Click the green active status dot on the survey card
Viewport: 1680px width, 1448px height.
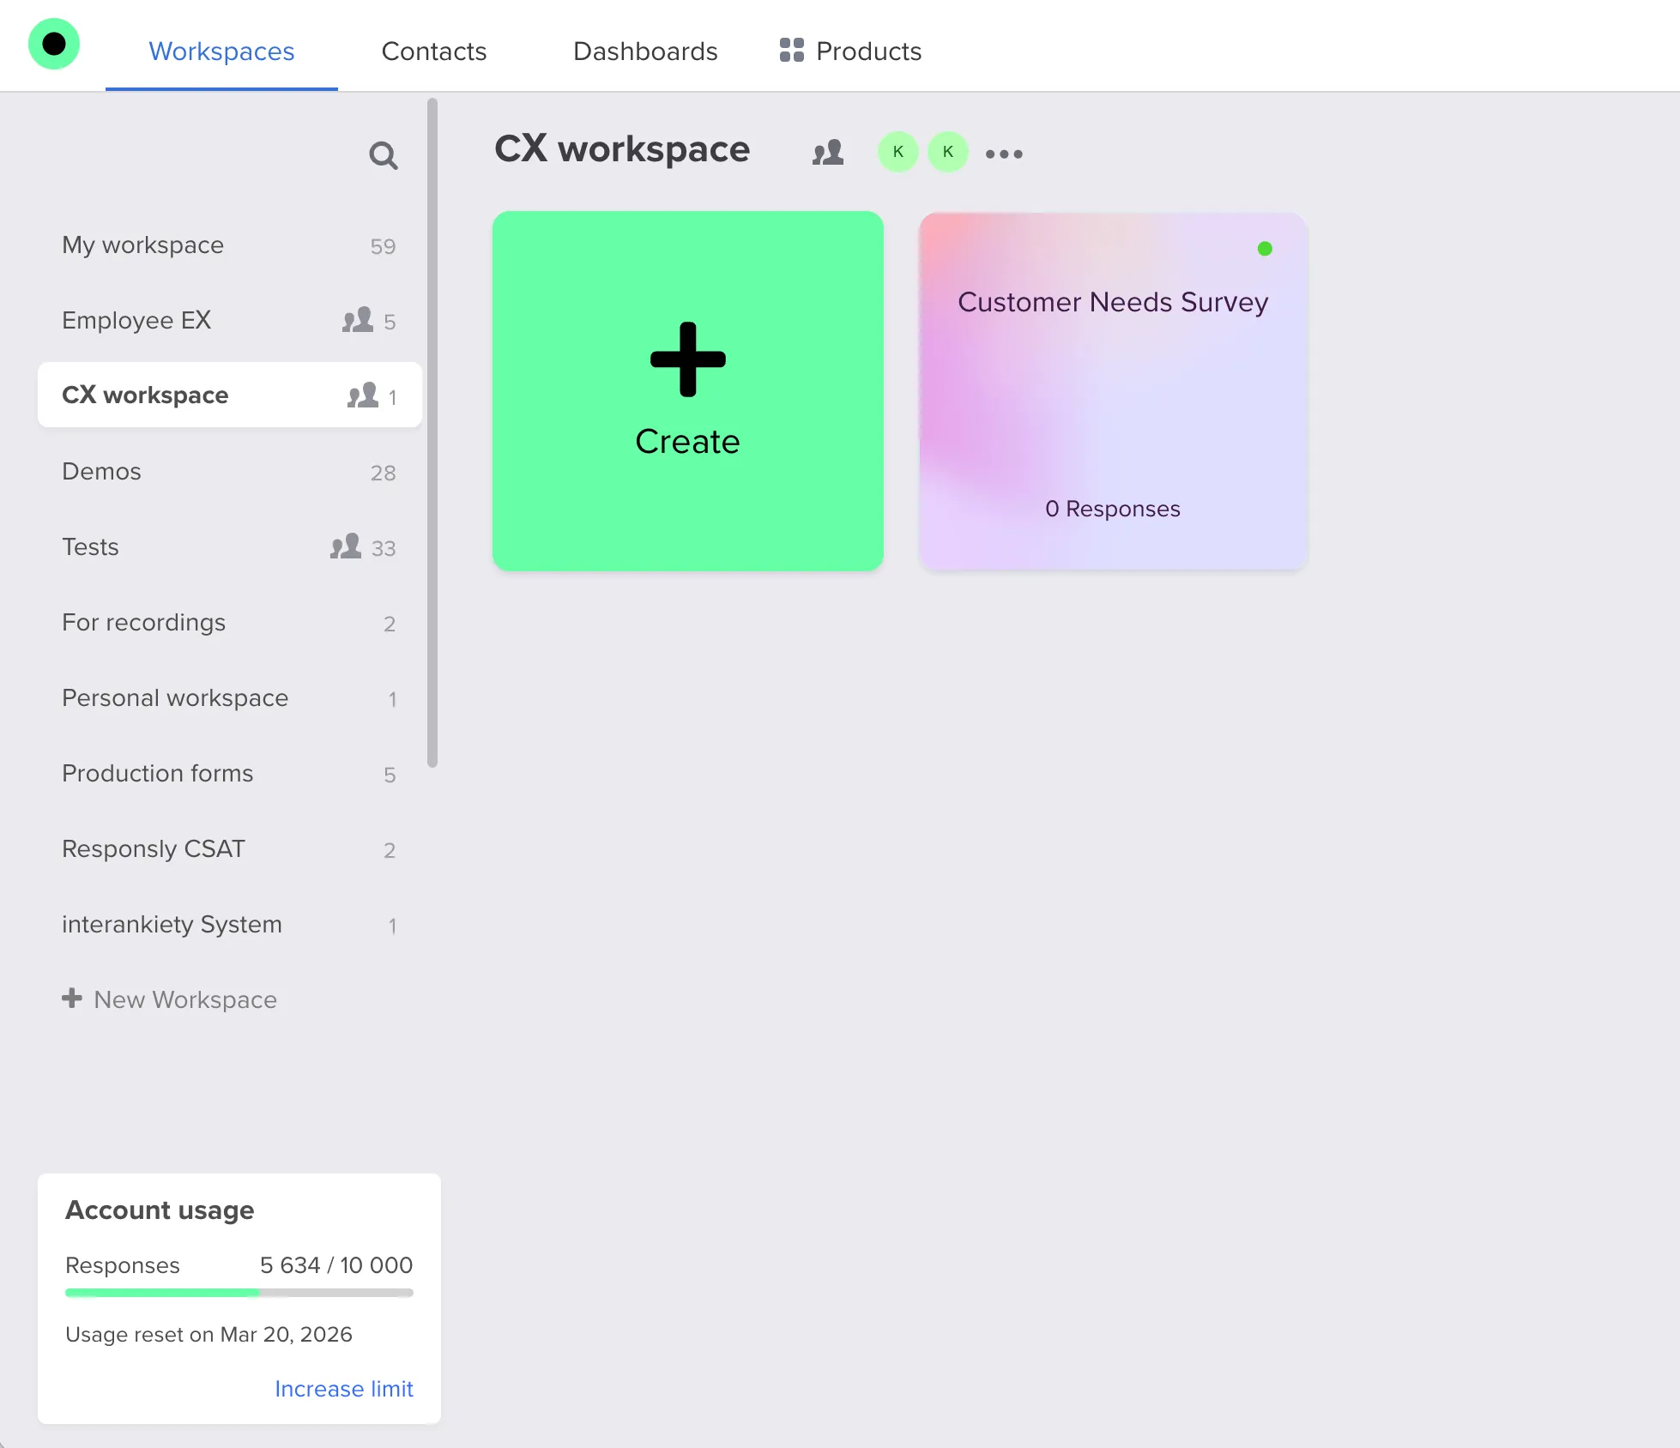pyautogui.click(x=1265, y=249)
